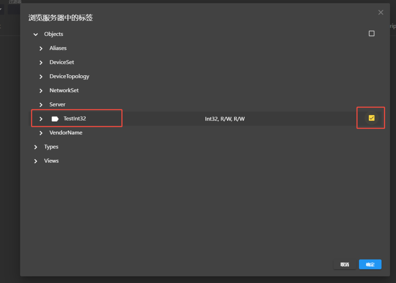The height and width of the screenshot is (283, 396).
Task: Expand the DeviceSet node
Action: click(x=41, y=63)
